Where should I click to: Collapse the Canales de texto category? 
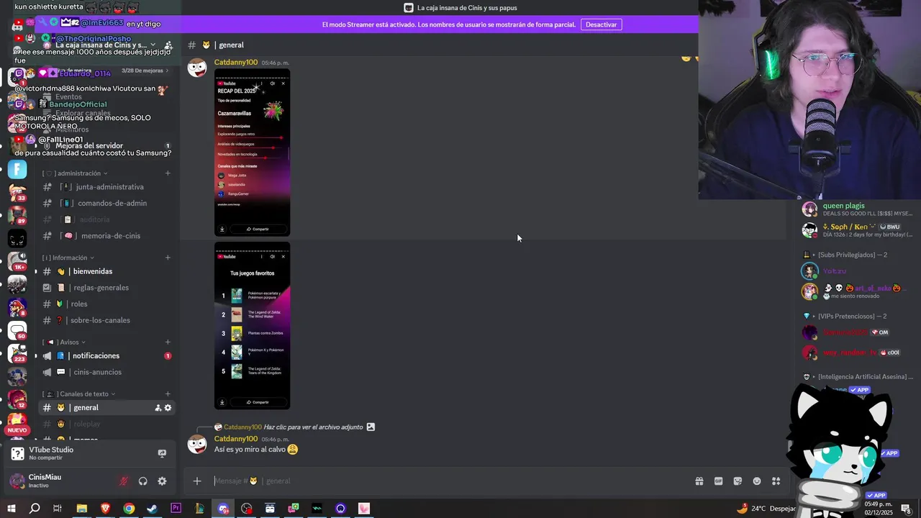79,394
